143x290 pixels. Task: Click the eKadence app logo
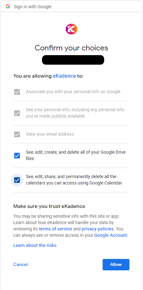[x=71, y=29]
